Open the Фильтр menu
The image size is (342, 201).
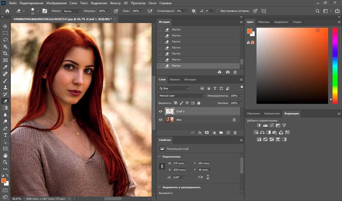pos(115,3)
